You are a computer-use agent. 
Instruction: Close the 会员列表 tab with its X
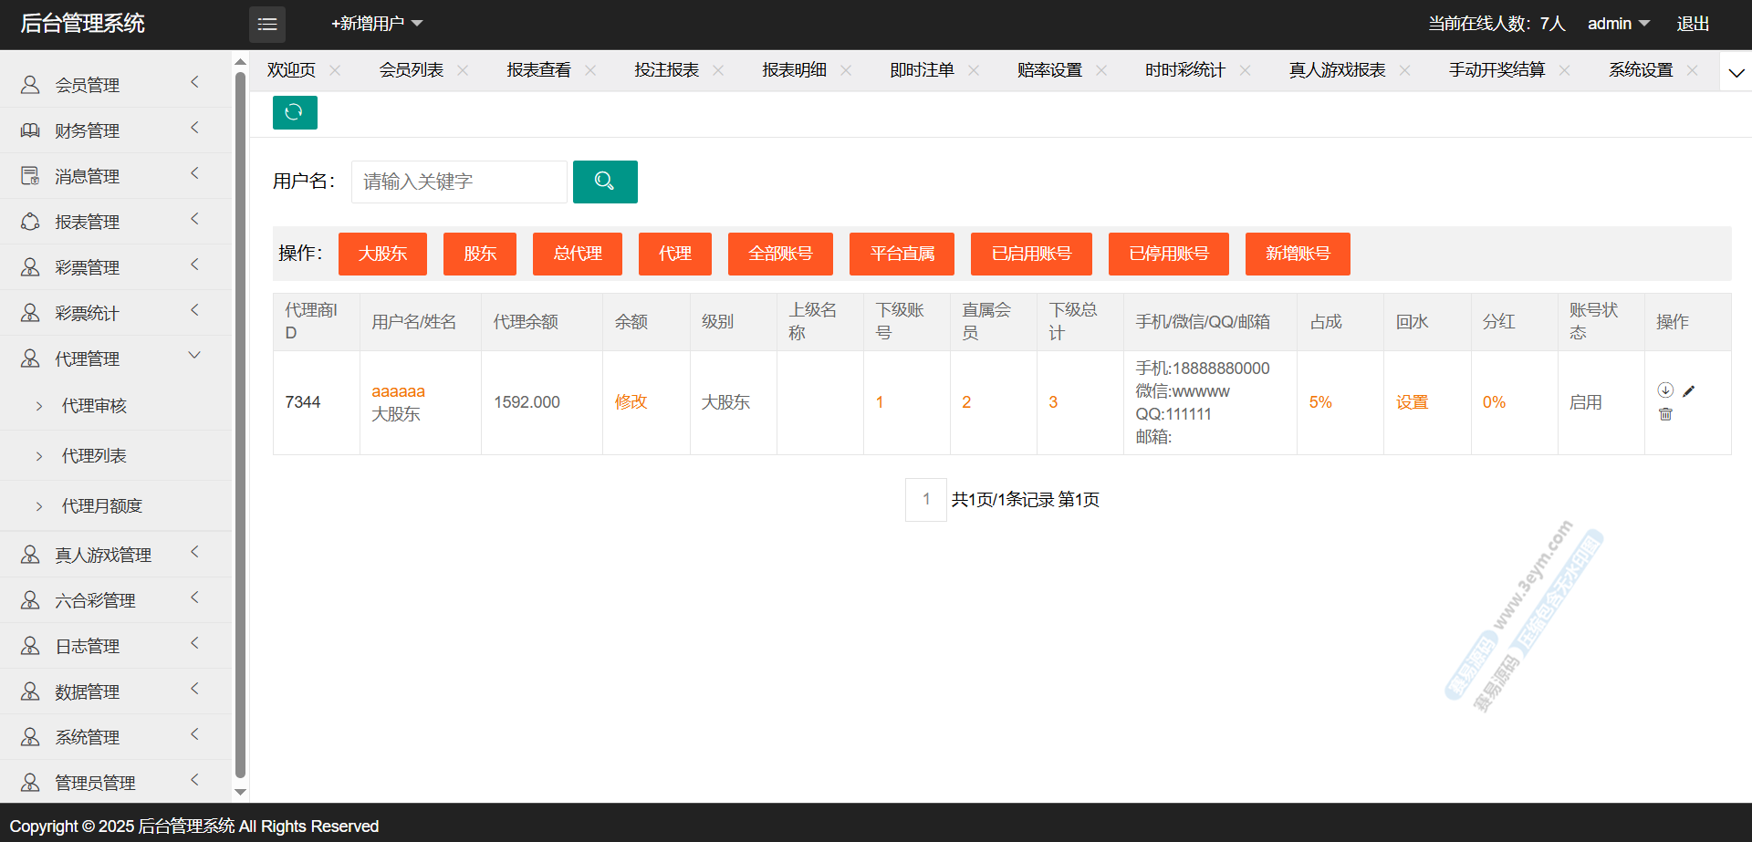click(x=463, y=70)
